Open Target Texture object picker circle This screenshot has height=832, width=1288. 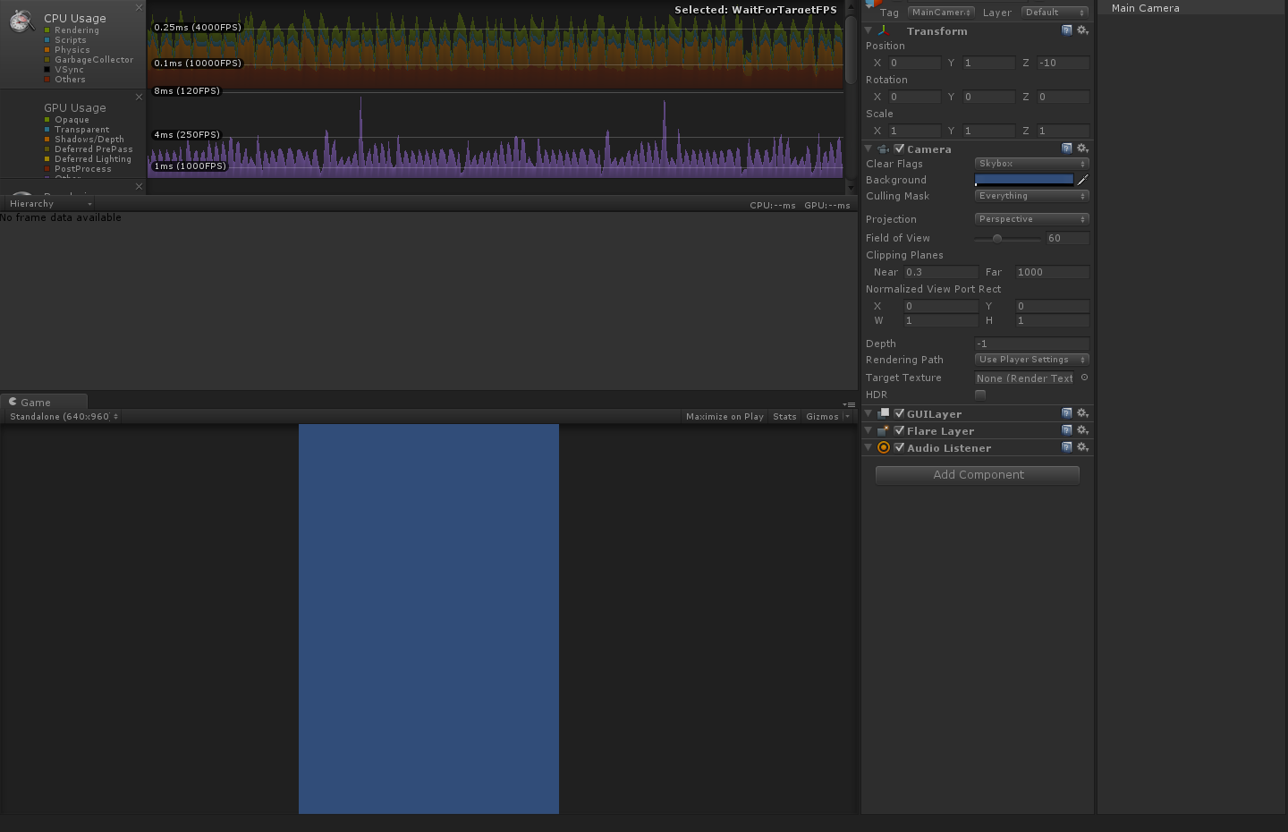[x=1084, y=378]
